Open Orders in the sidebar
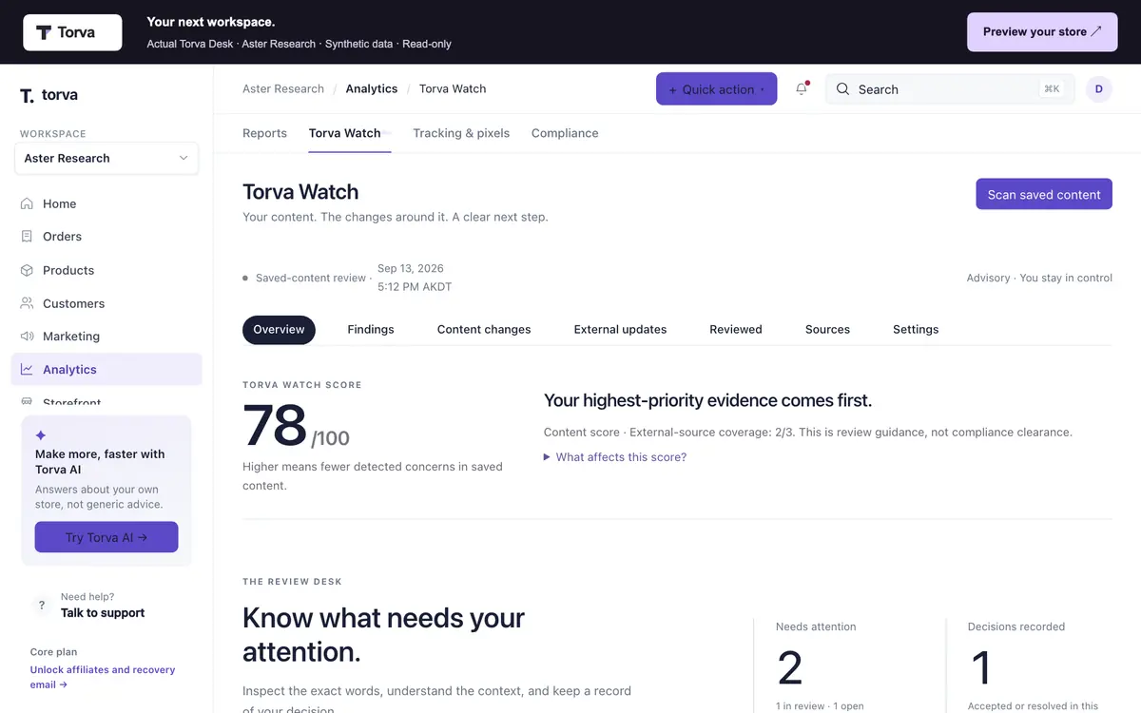 (x=106, y=237)
